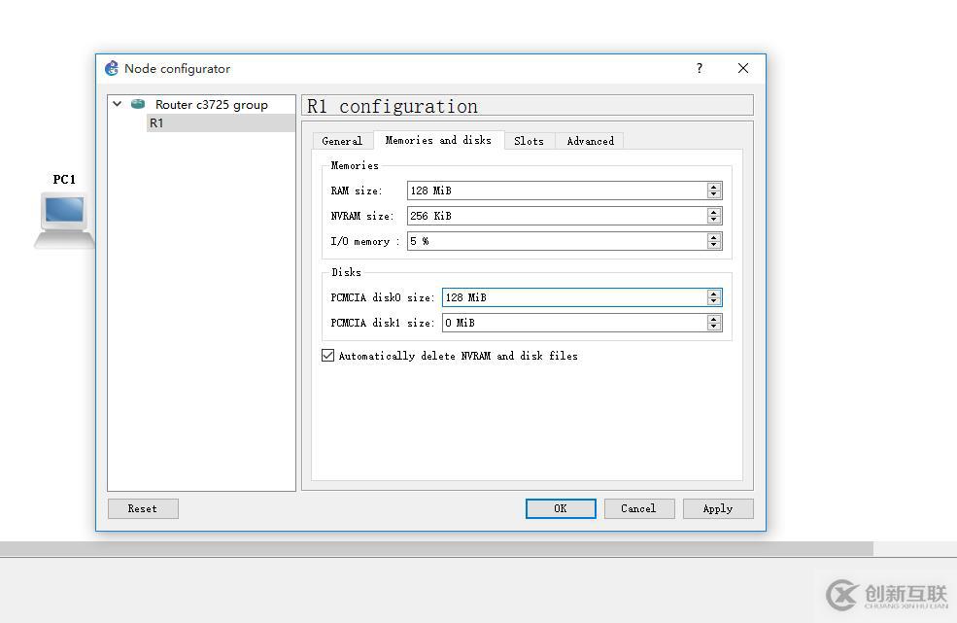Click the PC1 computer icon on canvas
Image resolution: width=957 pixels, height=623 pixels.
(65, 220)
